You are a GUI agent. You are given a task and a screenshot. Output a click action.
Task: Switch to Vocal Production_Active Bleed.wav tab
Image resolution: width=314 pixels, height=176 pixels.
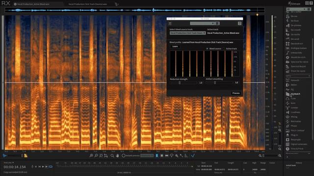(33, 4)
